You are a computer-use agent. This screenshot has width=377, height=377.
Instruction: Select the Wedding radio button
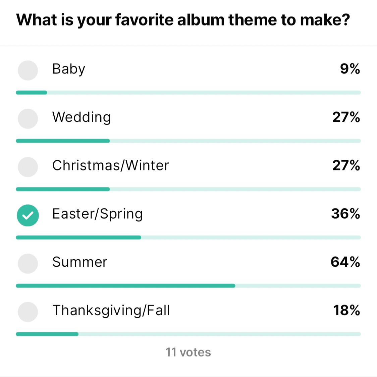click(28, 118)
